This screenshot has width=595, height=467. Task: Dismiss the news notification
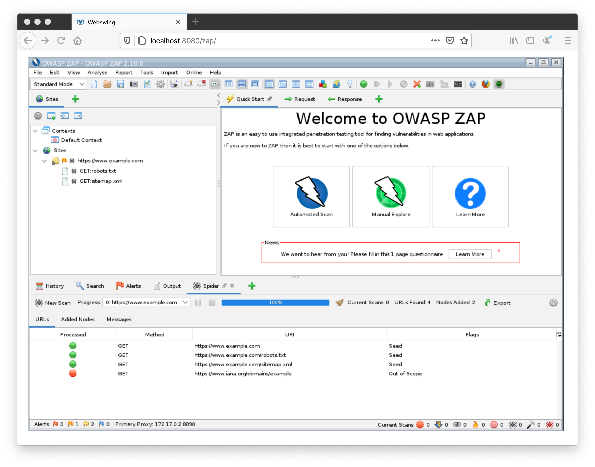pos(499,250)
